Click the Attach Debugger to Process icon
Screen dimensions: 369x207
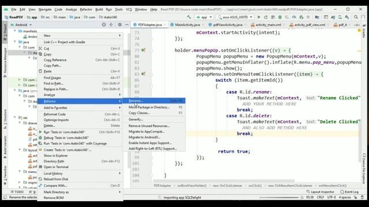coord(301,17)
